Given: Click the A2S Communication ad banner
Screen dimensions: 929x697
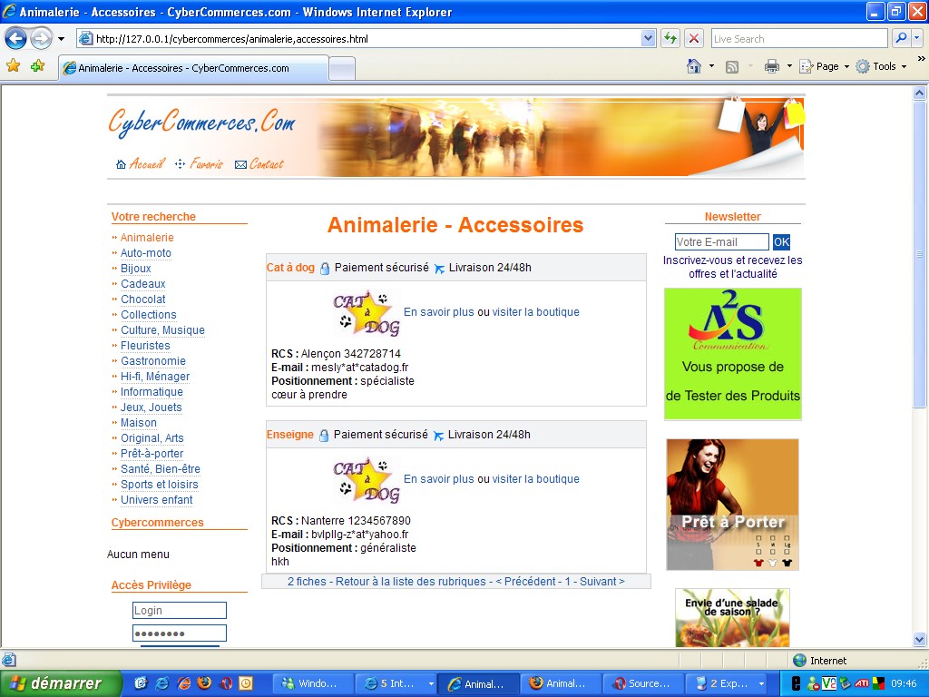Looking at the screenshot, I should point(733,354).
